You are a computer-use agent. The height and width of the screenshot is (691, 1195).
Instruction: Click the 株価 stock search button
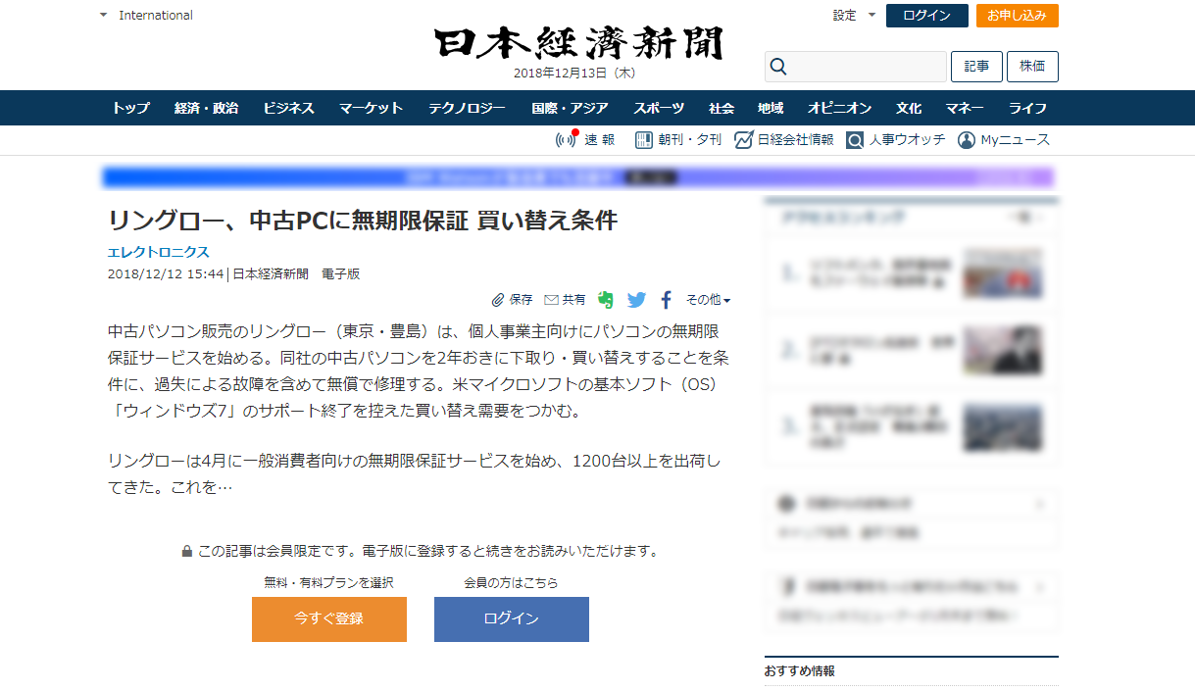(x=1032, y=67)
